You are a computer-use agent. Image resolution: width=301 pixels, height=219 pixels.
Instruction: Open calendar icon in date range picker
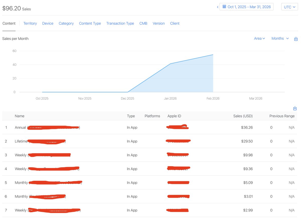[224, 7]
